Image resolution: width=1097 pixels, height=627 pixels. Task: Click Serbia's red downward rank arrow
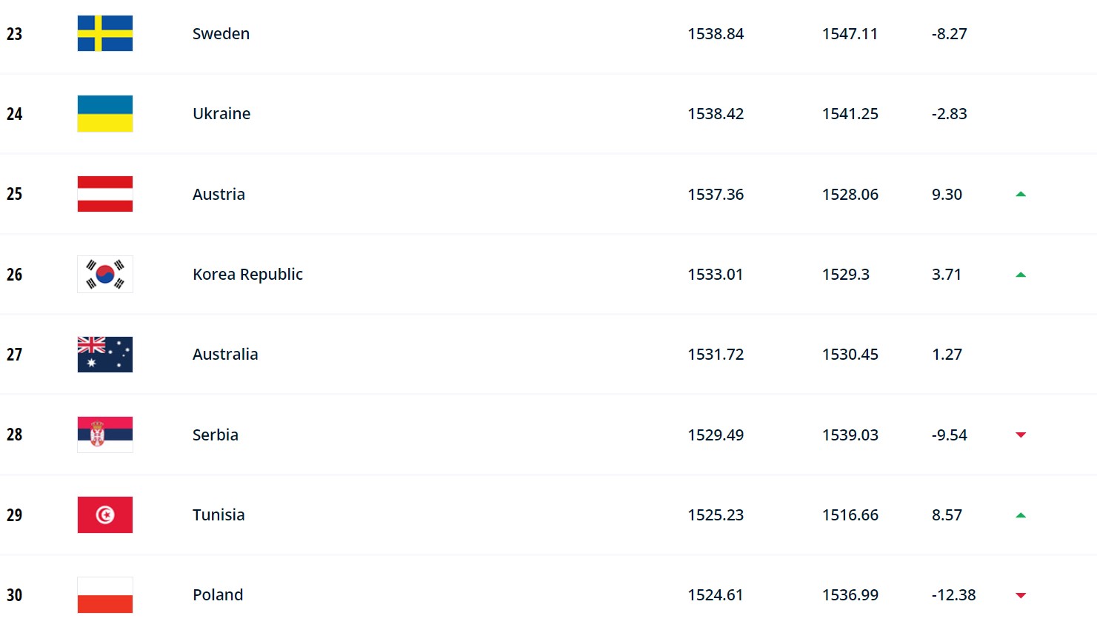(x=1021, y=435)
